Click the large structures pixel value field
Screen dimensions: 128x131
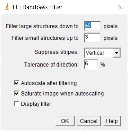92,26
